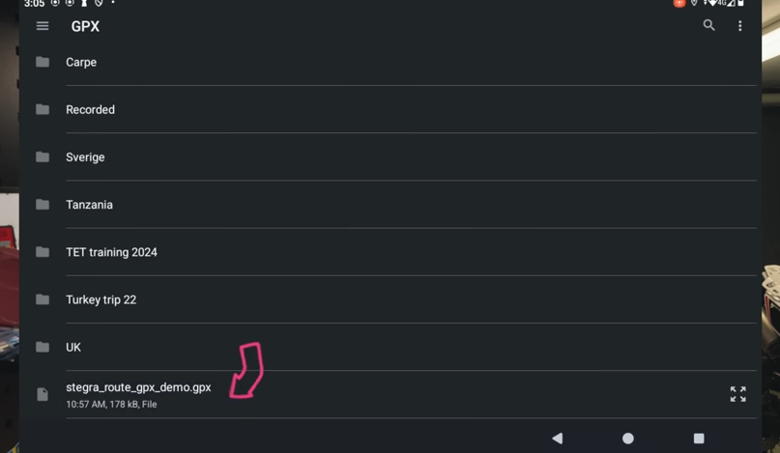Open the three-dot overflow menu

[740, 26]
